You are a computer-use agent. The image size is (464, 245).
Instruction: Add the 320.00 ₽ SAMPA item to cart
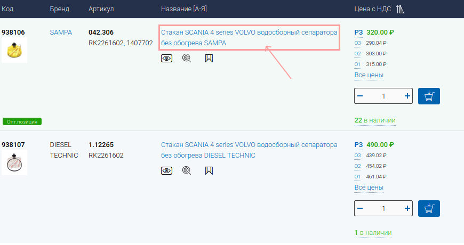(429, 96)
